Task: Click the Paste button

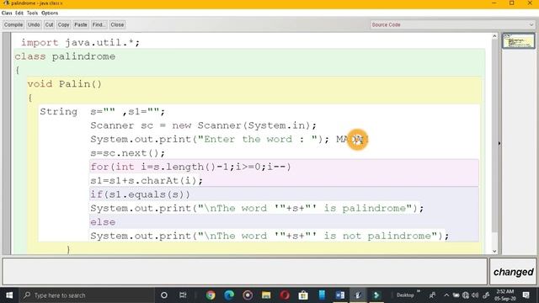Action: (81, 24)
